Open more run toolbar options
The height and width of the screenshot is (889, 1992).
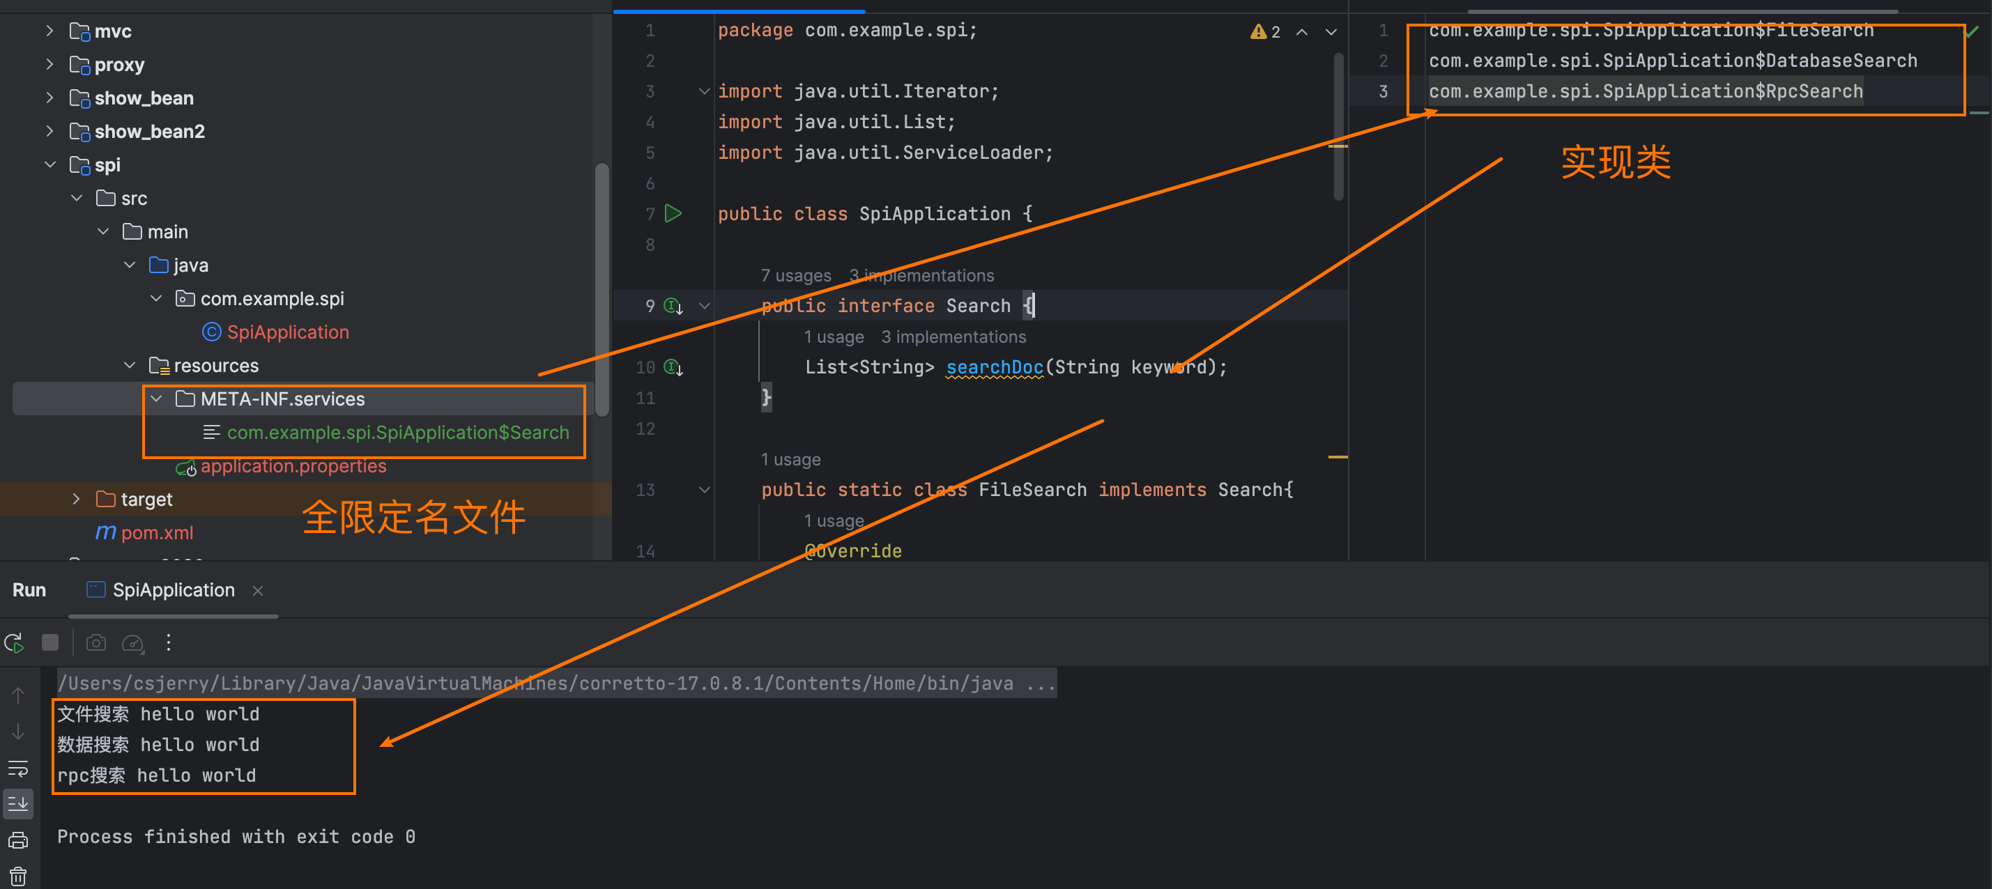(169, 642)
